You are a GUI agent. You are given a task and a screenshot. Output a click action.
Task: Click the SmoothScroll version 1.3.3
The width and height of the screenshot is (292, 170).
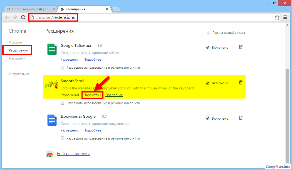(x=95, y=81)
